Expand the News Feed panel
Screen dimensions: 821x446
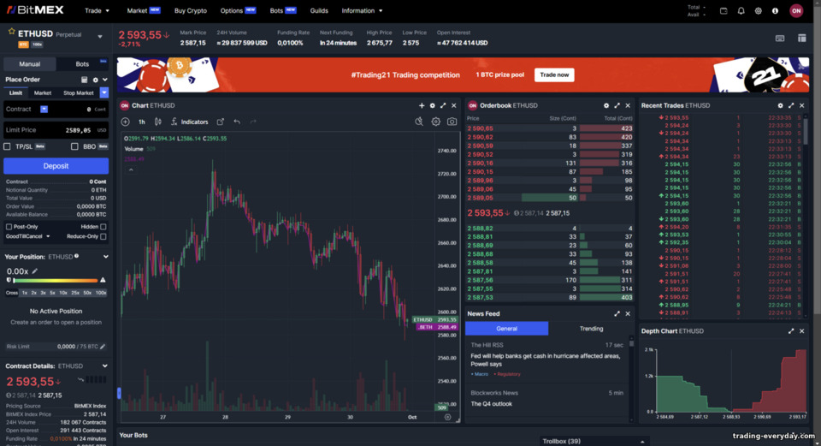click(x=617, y=313)
